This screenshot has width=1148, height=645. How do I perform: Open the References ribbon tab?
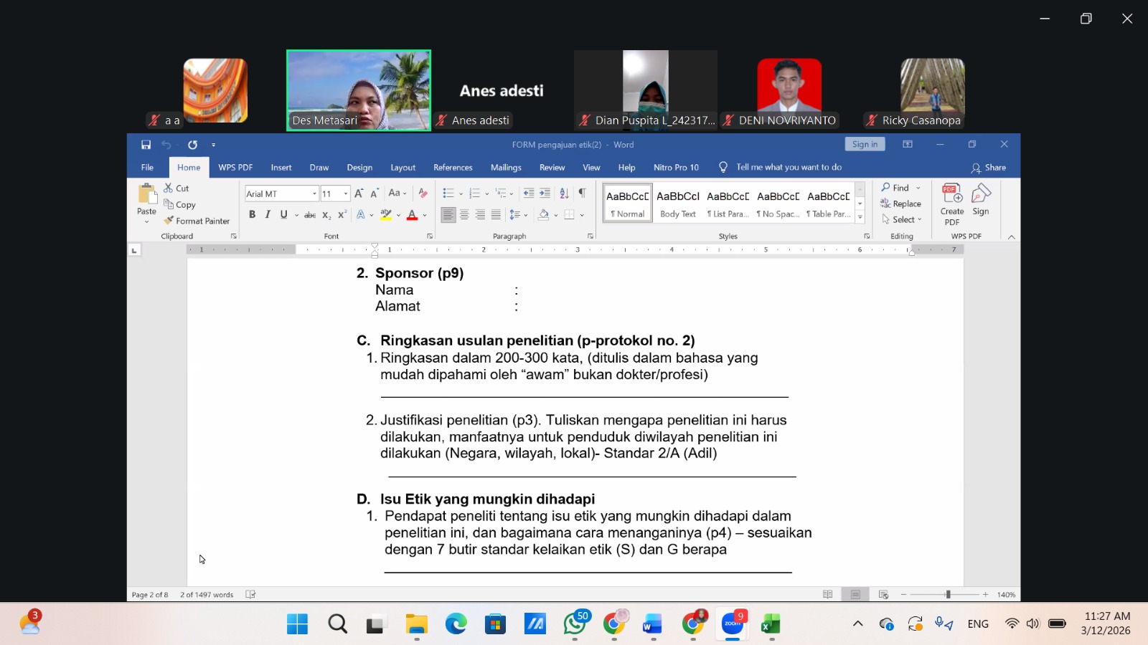453,168
